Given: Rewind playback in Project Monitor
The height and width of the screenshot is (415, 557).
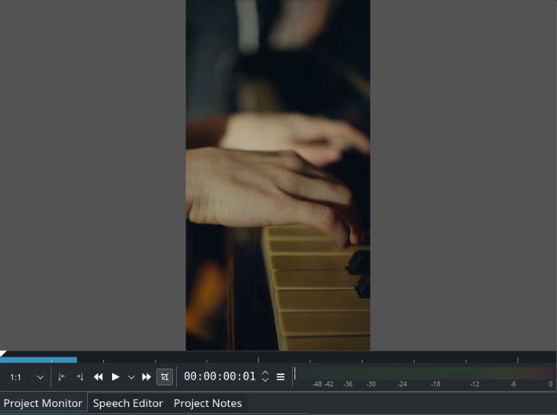Looking at the screenshot, I should (98, 377).
